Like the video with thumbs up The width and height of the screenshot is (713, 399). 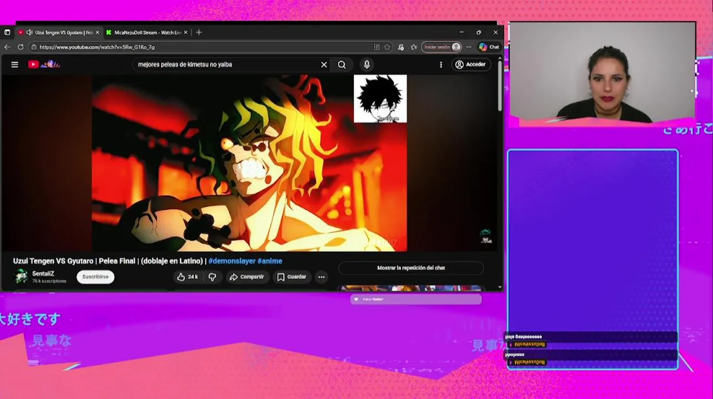click(188, 277)
